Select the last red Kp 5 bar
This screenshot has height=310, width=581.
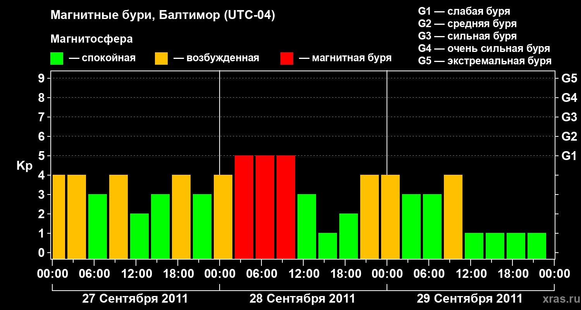tap(286, 207)
